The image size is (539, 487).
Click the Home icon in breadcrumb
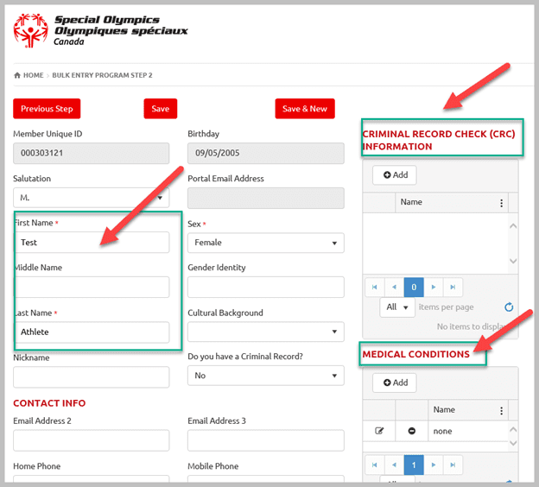point(17,75)
